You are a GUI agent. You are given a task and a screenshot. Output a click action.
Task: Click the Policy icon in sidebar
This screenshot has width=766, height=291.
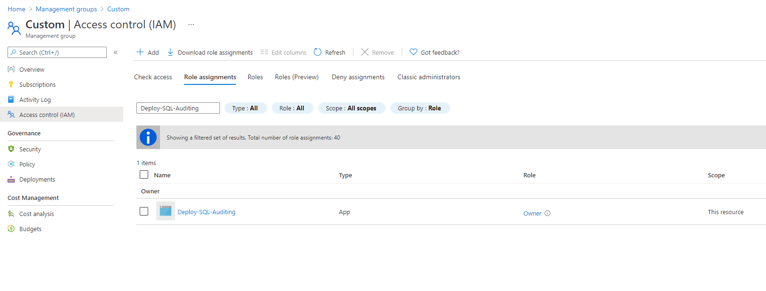click(x=11, y=164)
